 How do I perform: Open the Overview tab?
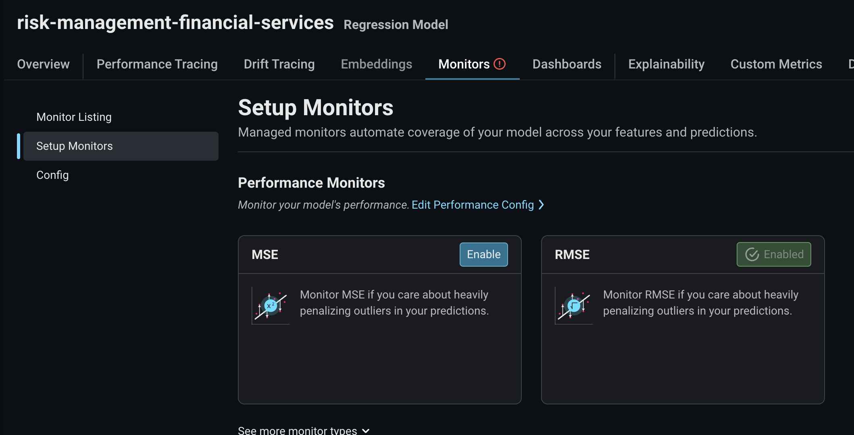click(43, 64)
